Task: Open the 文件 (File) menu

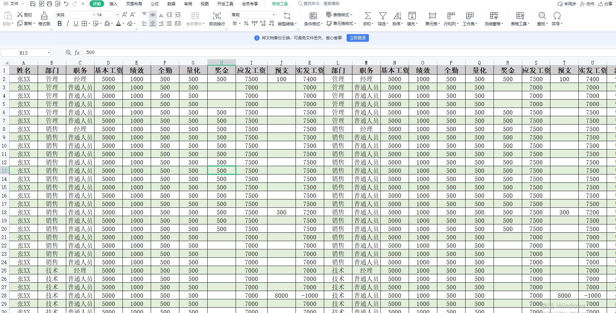Action: pos(13,4)
